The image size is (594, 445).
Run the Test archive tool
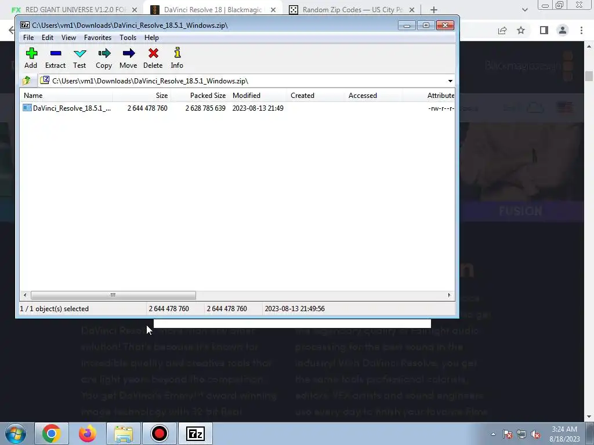point(79,58)
